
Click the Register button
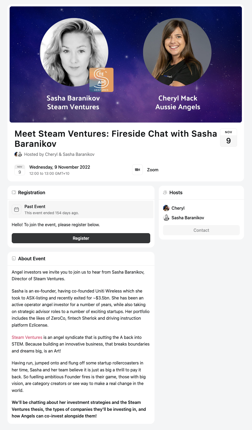click(81, 238)
